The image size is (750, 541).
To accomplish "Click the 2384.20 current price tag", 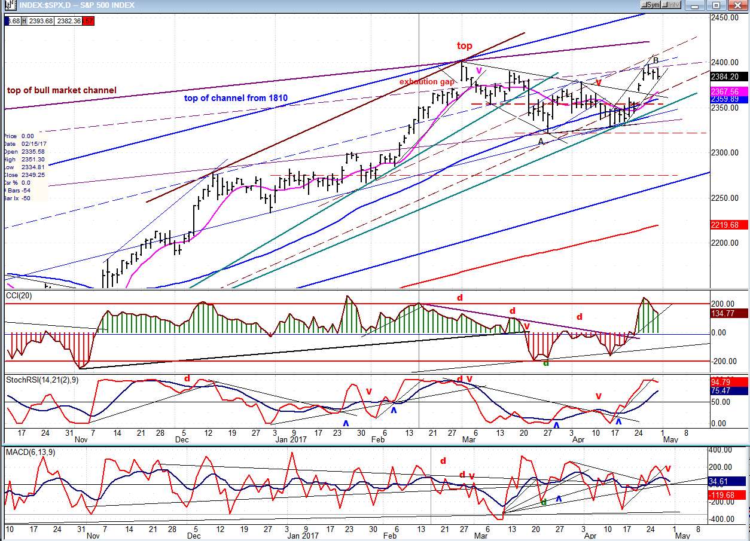I will pos(726,77).
